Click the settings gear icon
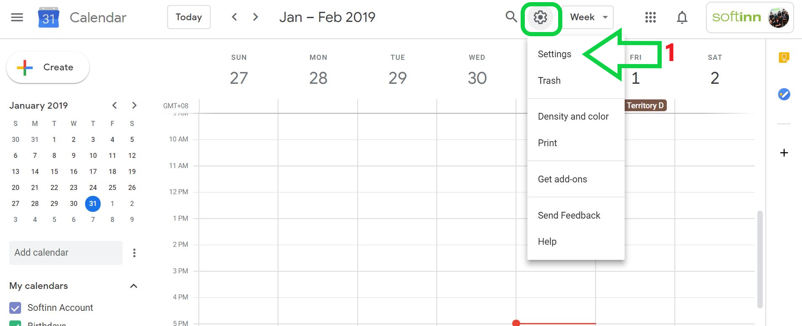 pos(541,17)
